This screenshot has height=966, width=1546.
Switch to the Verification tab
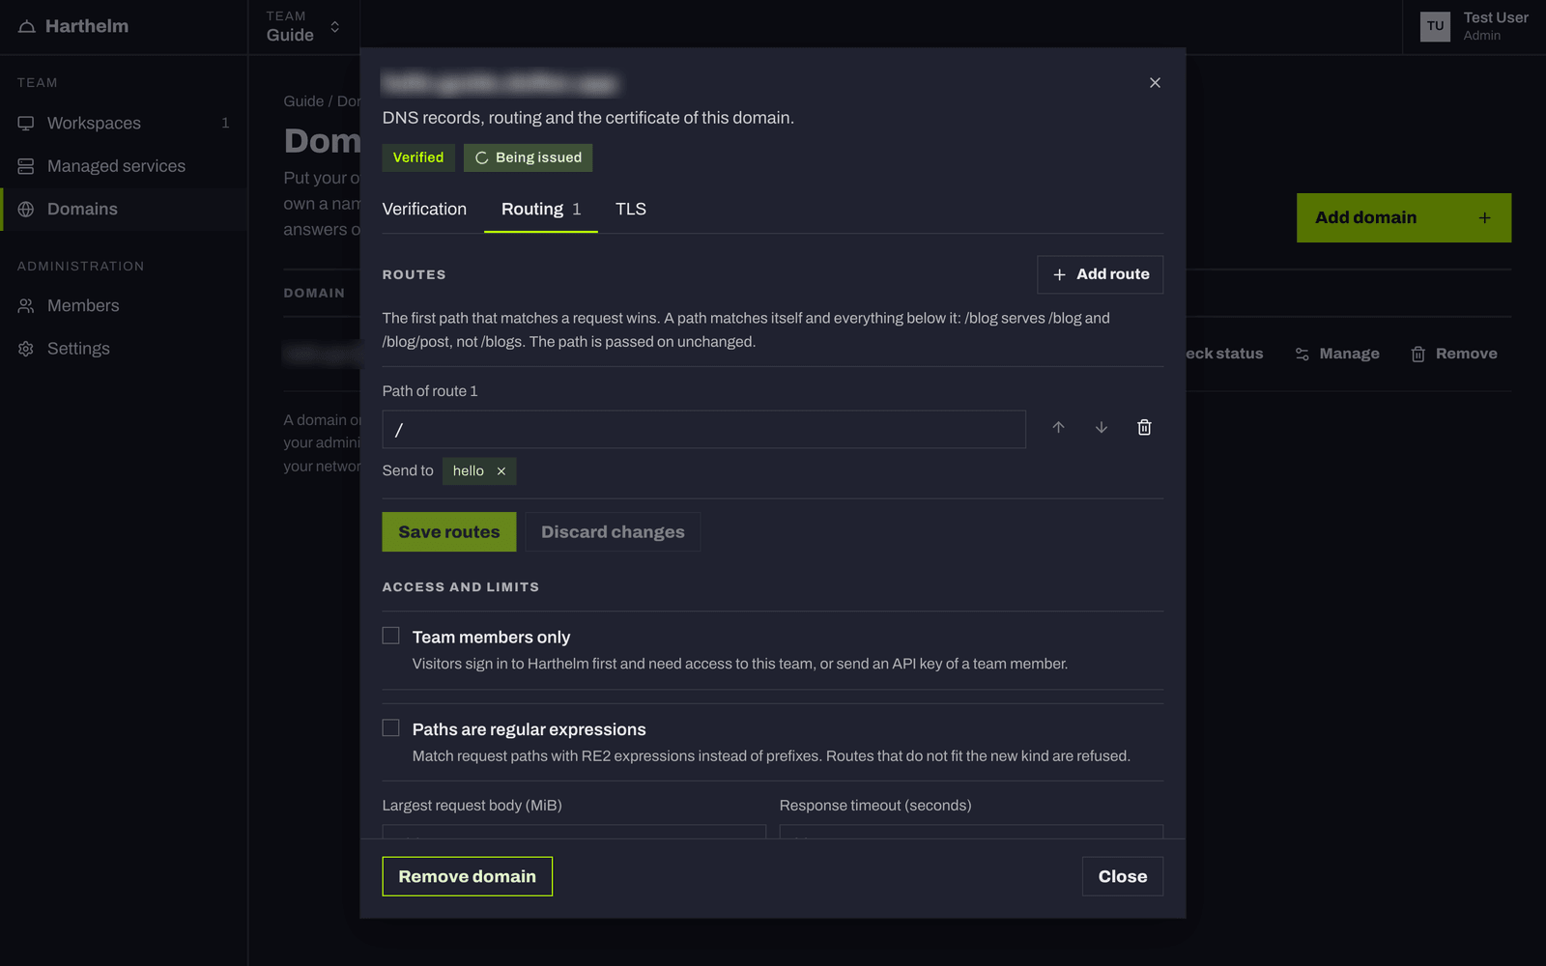424,210
